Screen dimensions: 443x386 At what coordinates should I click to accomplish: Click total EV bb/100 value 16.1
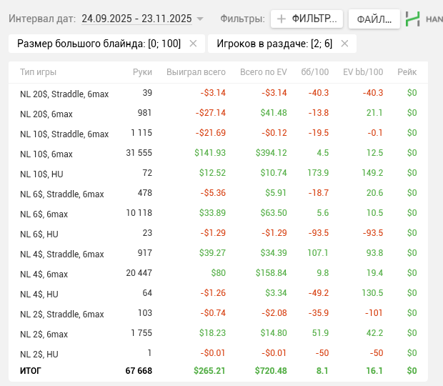374,371
